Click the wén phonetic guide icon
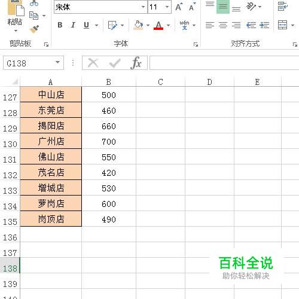The image size is (299, 299). [x=184, y=25]
